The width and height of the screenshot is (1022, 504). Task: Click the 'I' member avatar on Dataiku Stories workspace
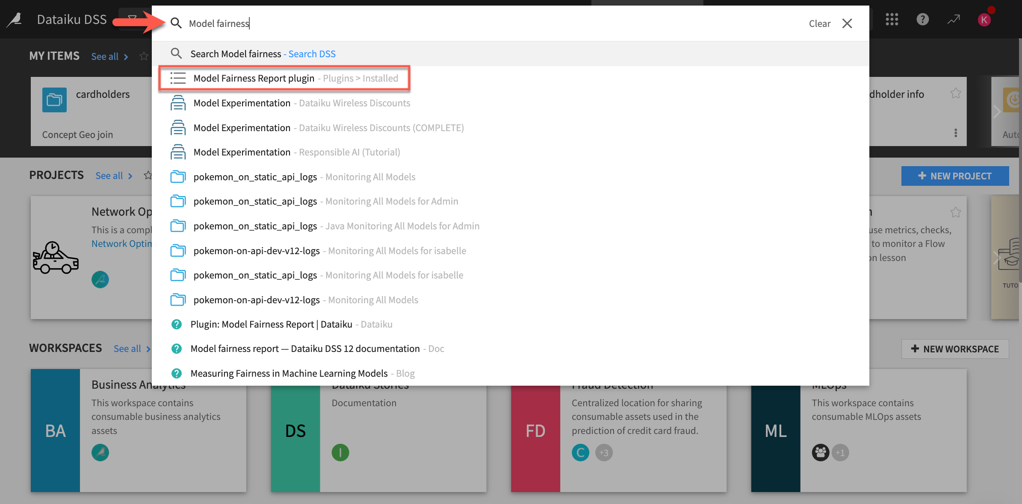(340, 452)
